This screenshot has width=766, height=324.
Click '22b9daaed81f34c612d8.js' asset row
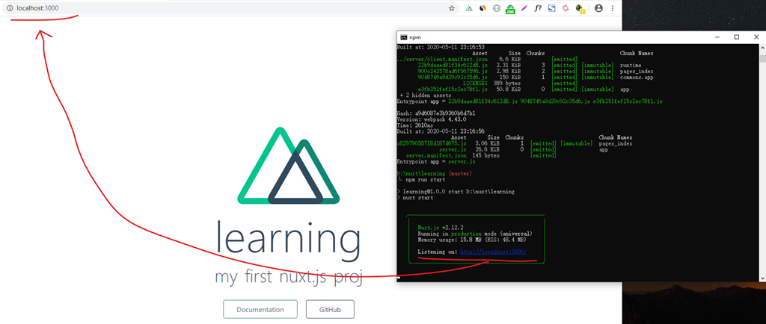click(530, 65)
